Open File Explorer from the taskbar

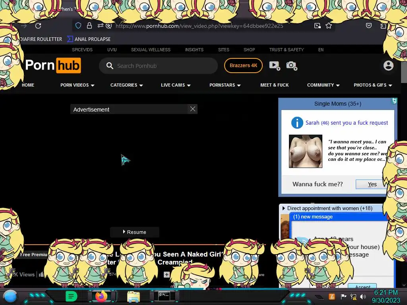pyautogui.click(x=134, y=296)
